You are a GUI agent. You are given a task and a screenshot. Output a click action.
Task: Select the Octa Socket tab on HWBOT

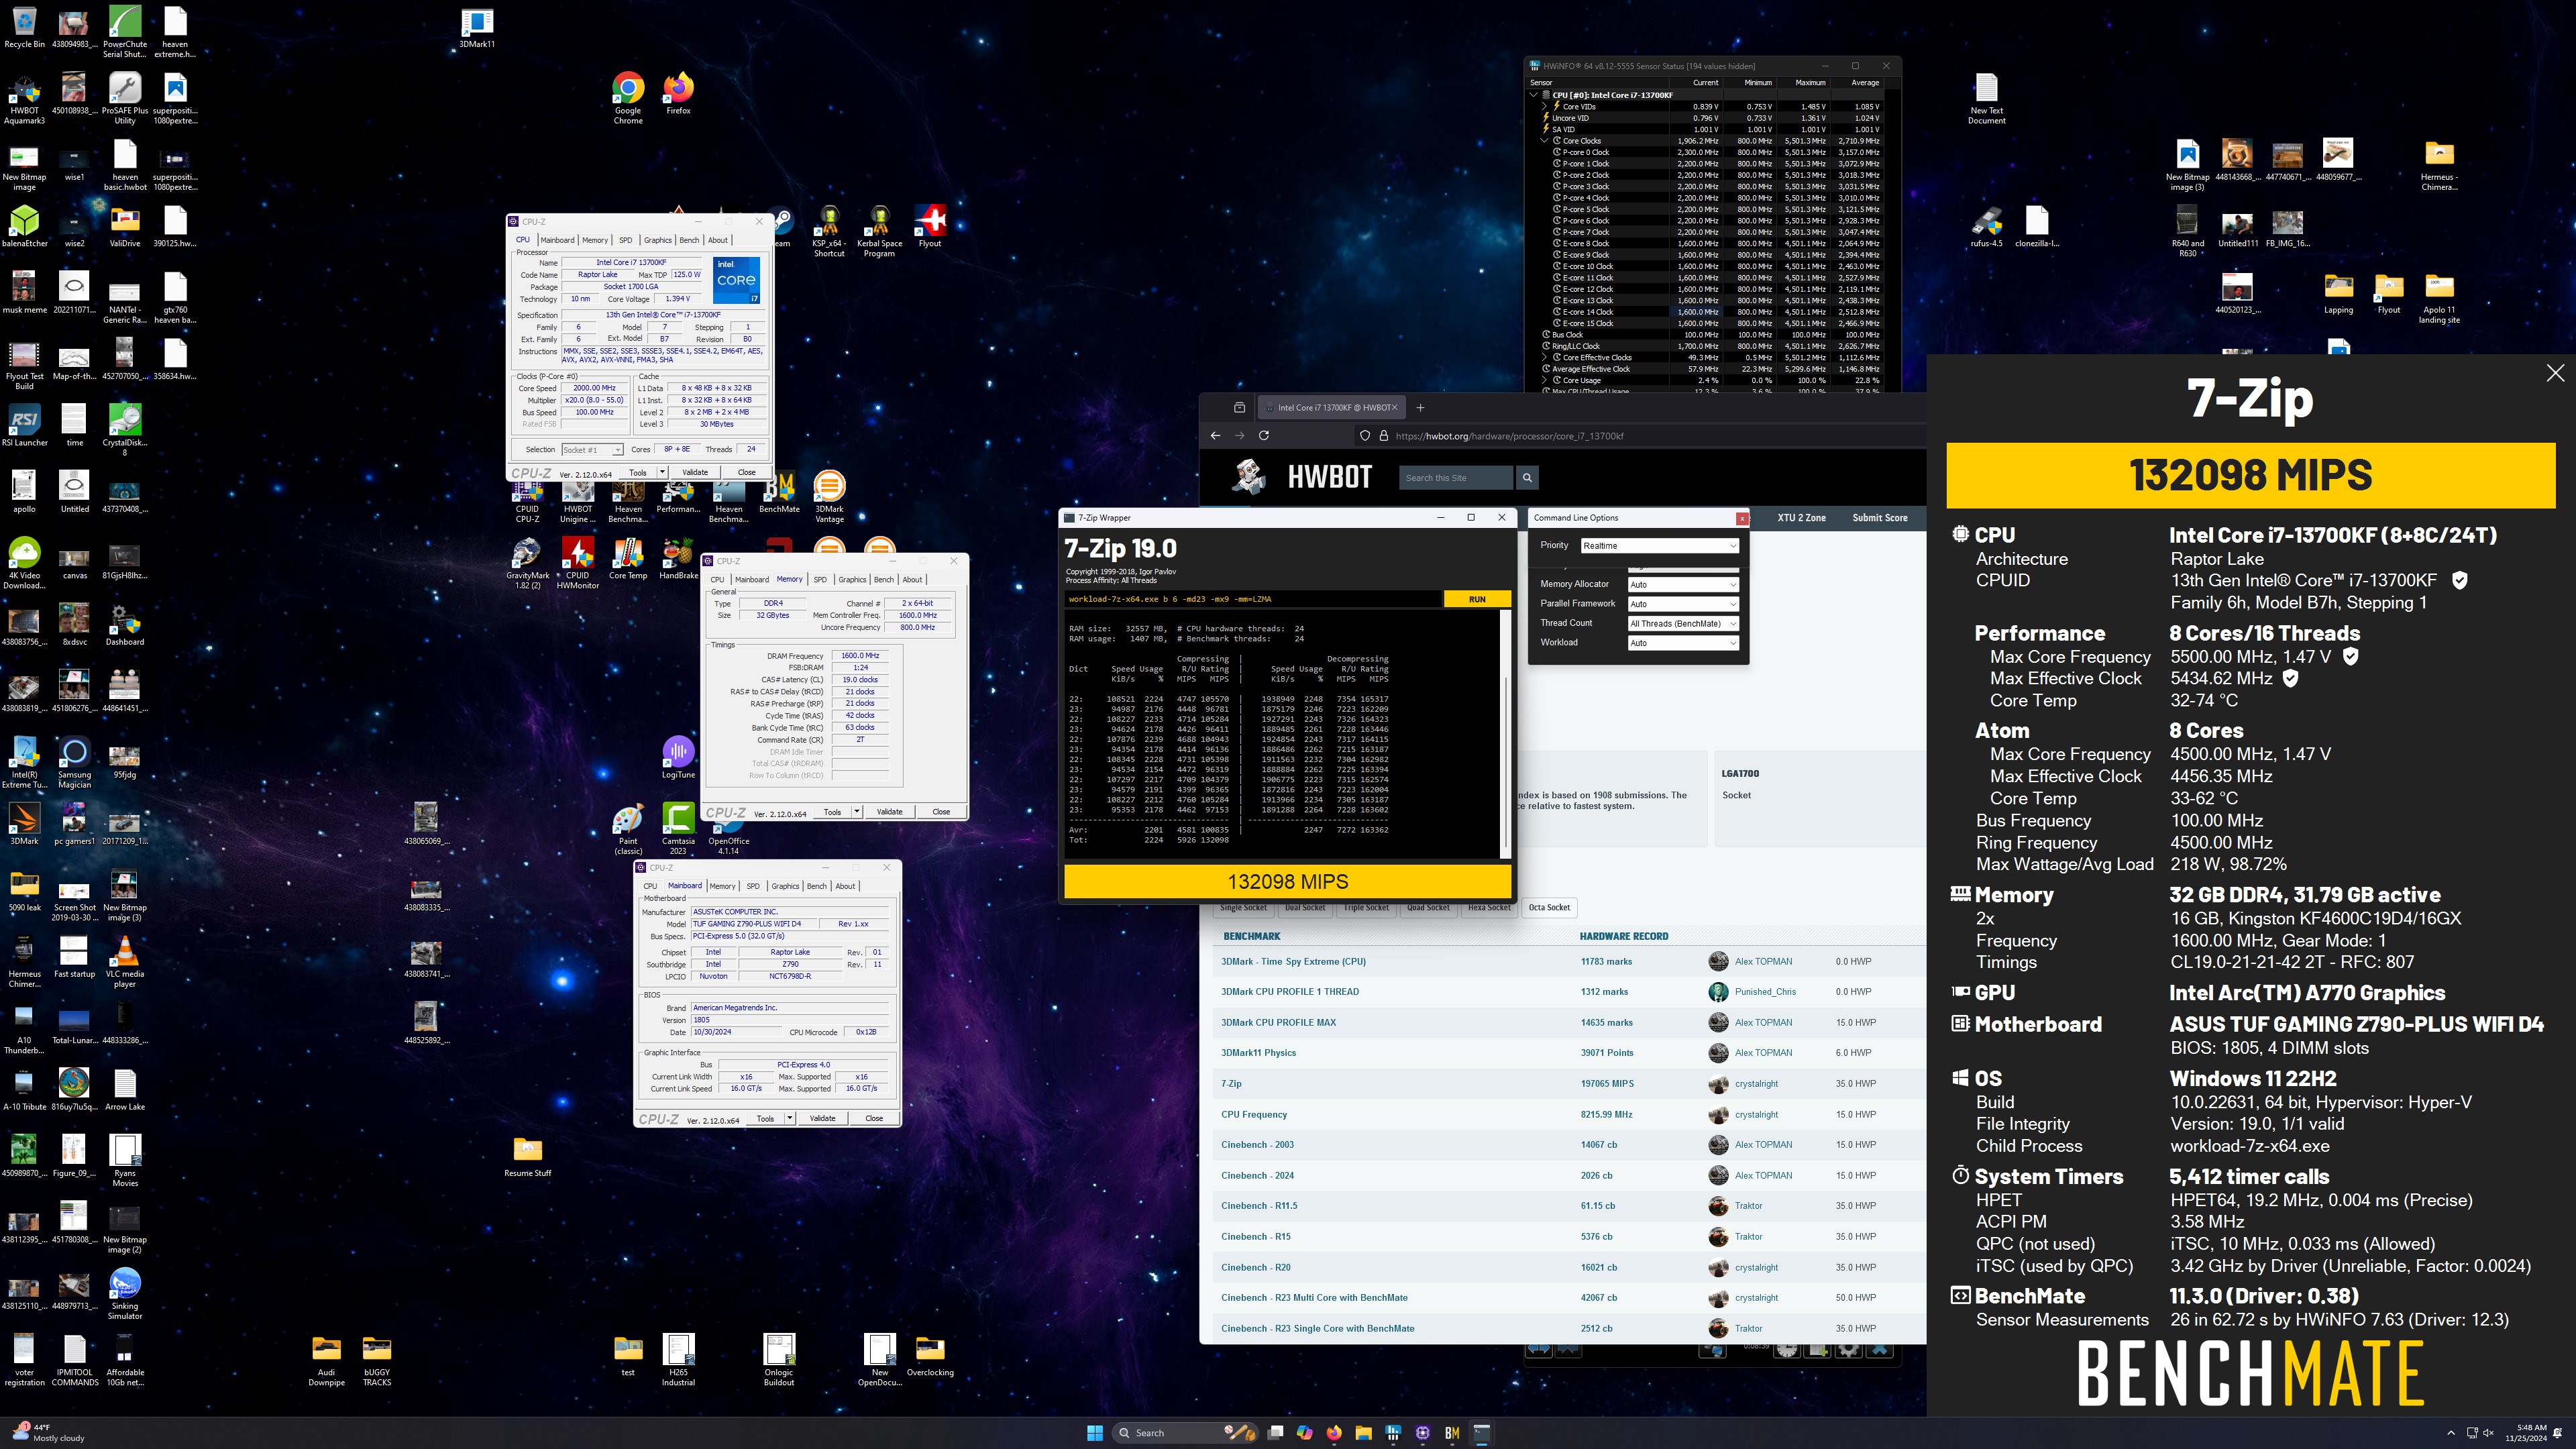(1549, 907)
